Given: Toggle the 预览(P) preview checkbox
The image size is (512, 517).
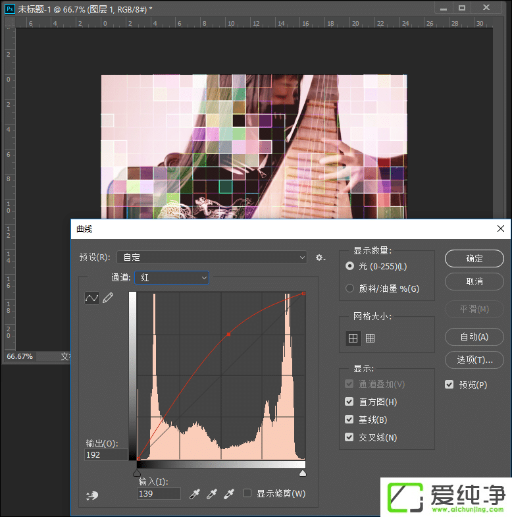Looking at the screenshot, I should point(449,385).
